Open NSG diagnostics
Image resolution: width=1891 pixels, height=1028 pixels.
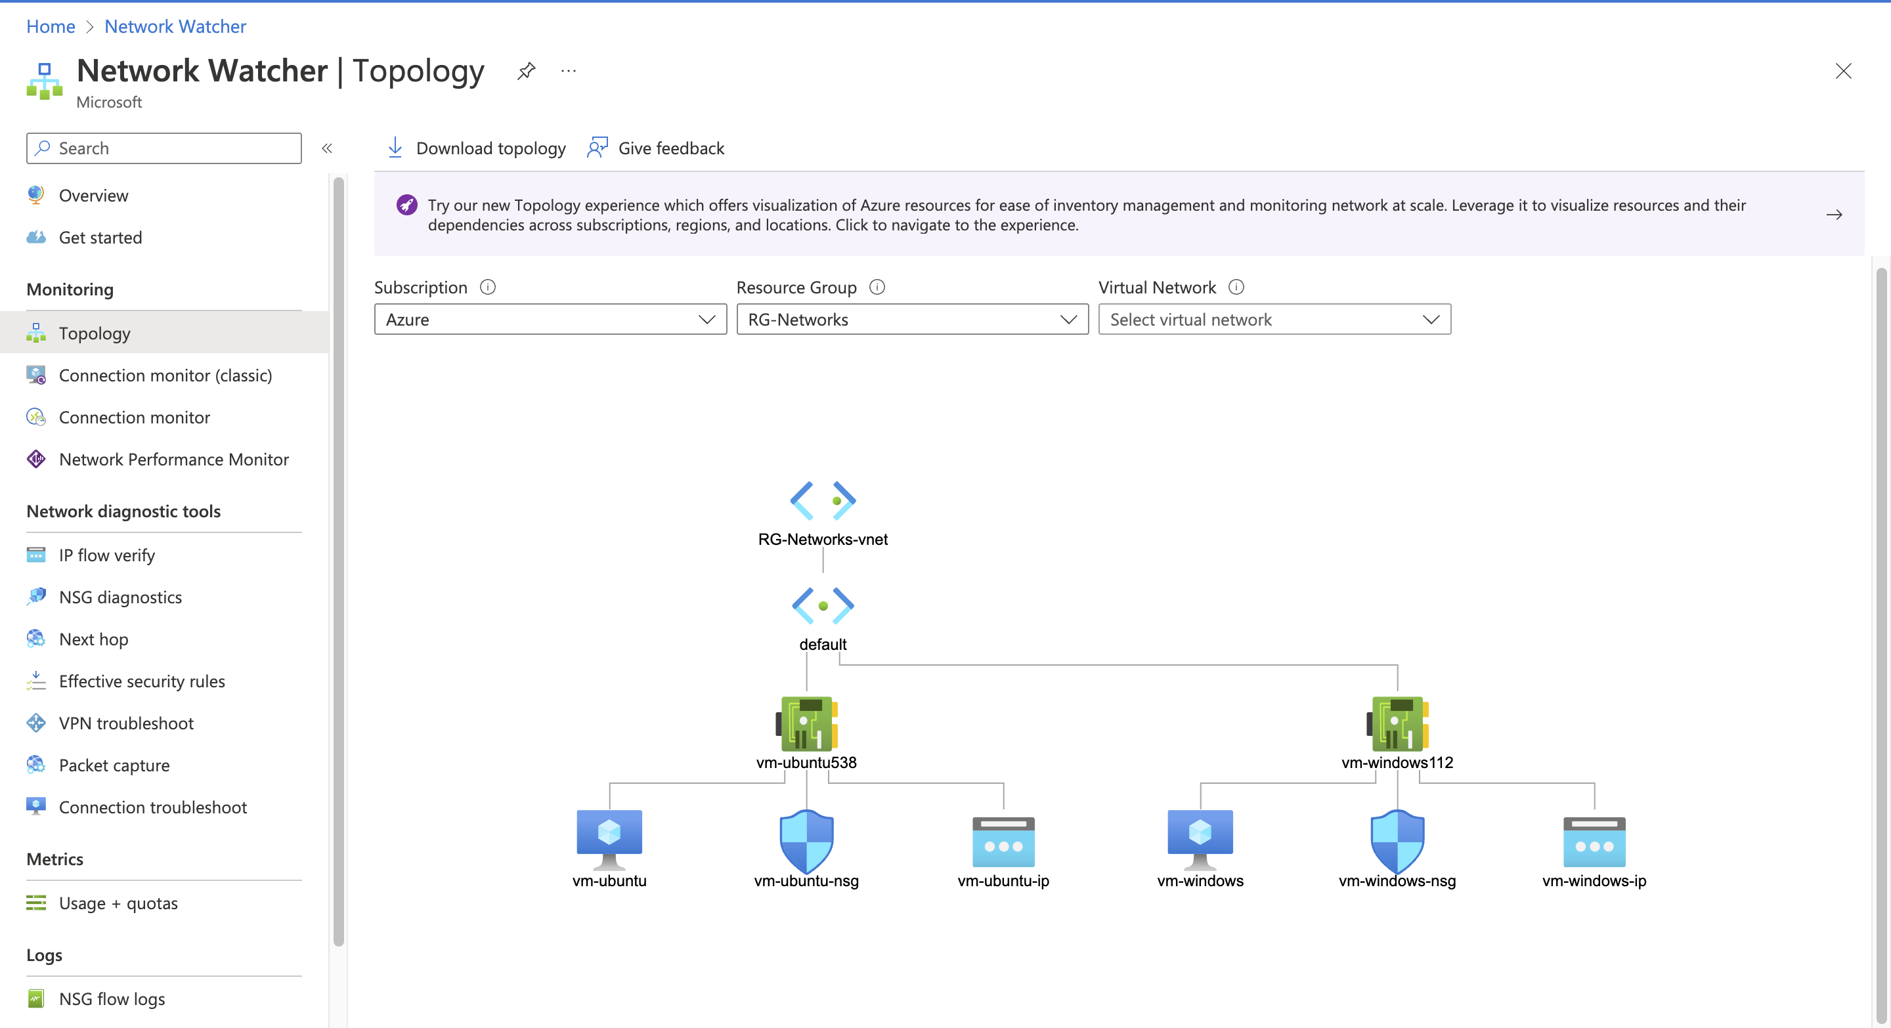click(x=164, y=597)
